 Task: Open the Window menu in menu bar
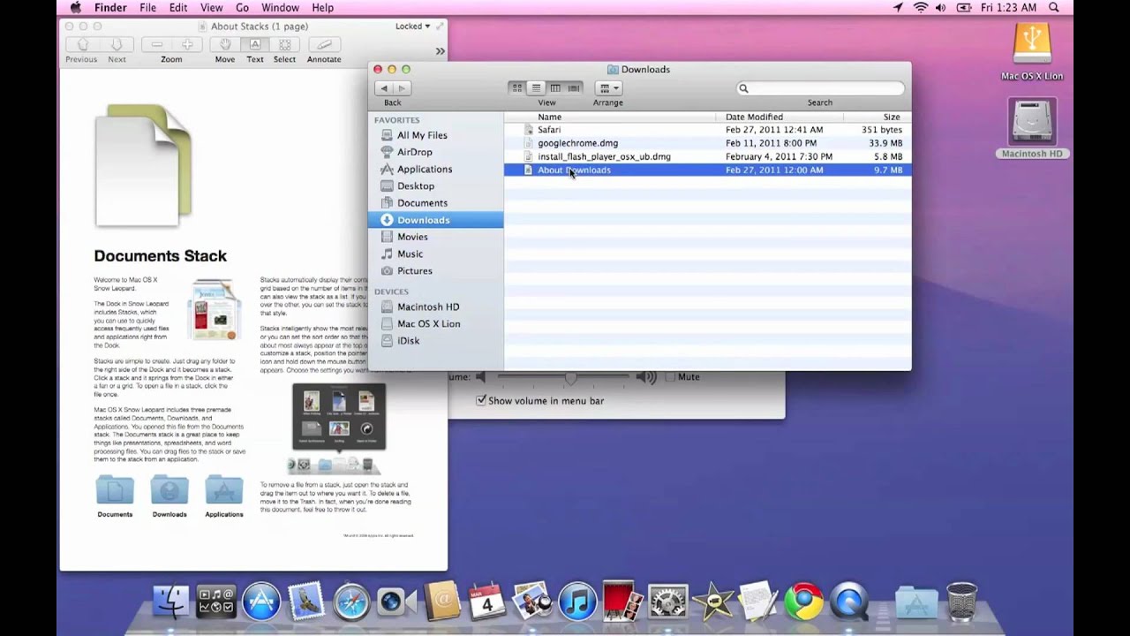tap(280, 8)
